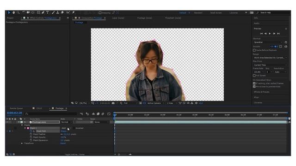Viewport: 296px width, 166px height.
Task: Select the Hand tool
Action: (x=13, y=12)
